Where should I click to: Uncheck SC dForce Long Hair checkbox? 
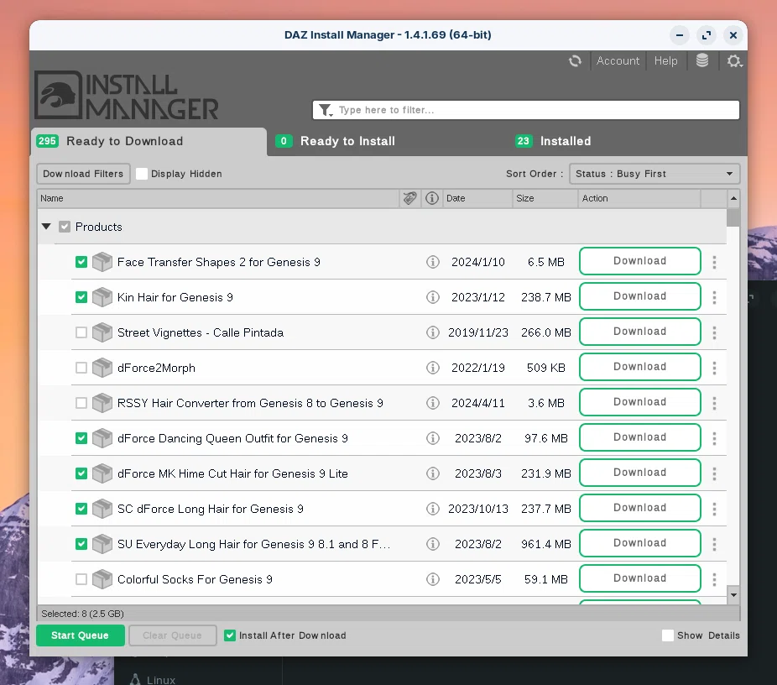(81, 509)
